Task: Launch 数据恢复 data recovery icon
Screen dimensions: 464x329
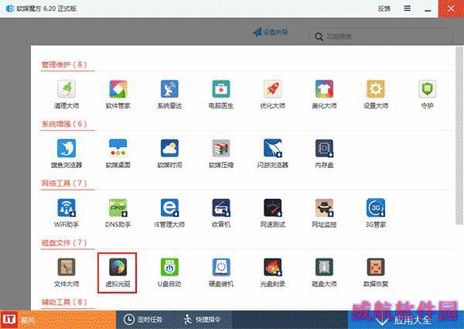Action: [376, 267]
